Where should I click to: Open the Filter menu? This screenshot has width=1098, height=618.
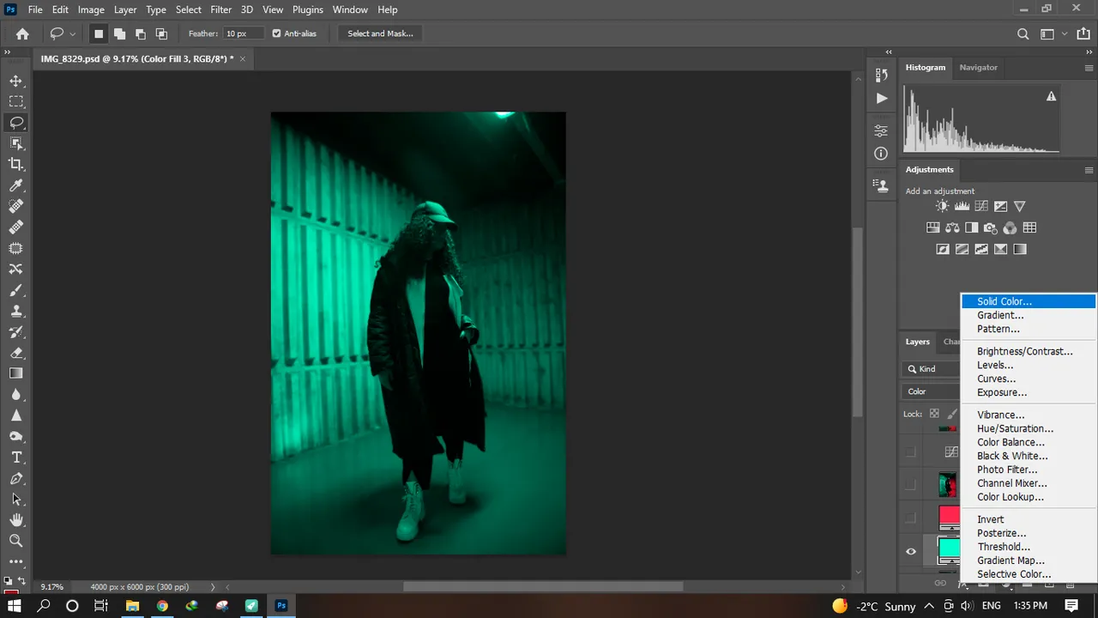click(x=221, y=9)
